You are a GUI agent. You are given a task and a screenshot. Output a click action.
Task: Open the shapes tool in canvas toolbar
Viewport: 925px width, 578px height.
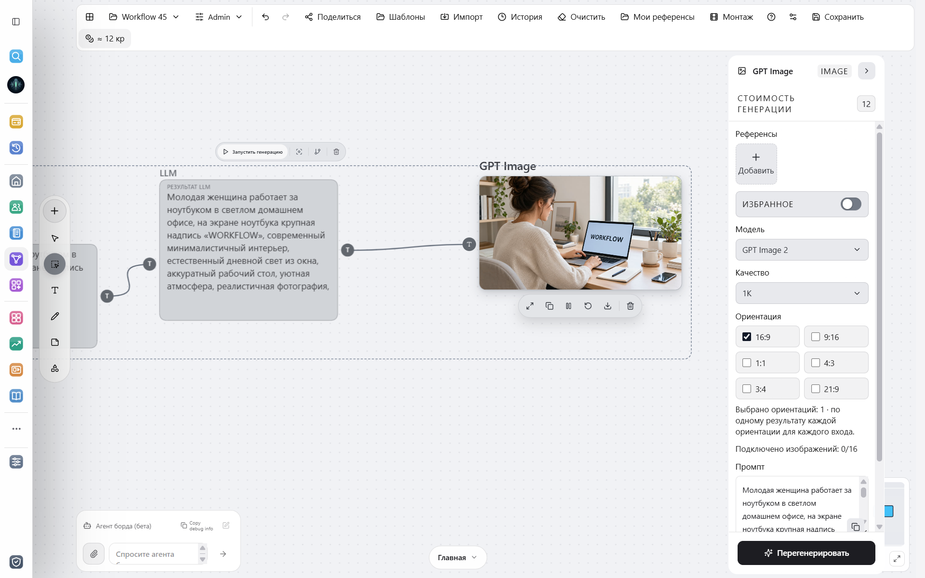coord(55,368)
